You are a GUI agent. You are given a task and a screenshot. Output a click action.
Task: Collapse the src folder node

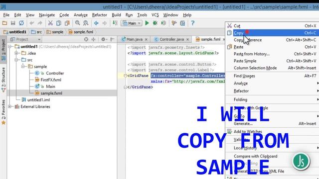pyautogui.click(x=16, y=60)
